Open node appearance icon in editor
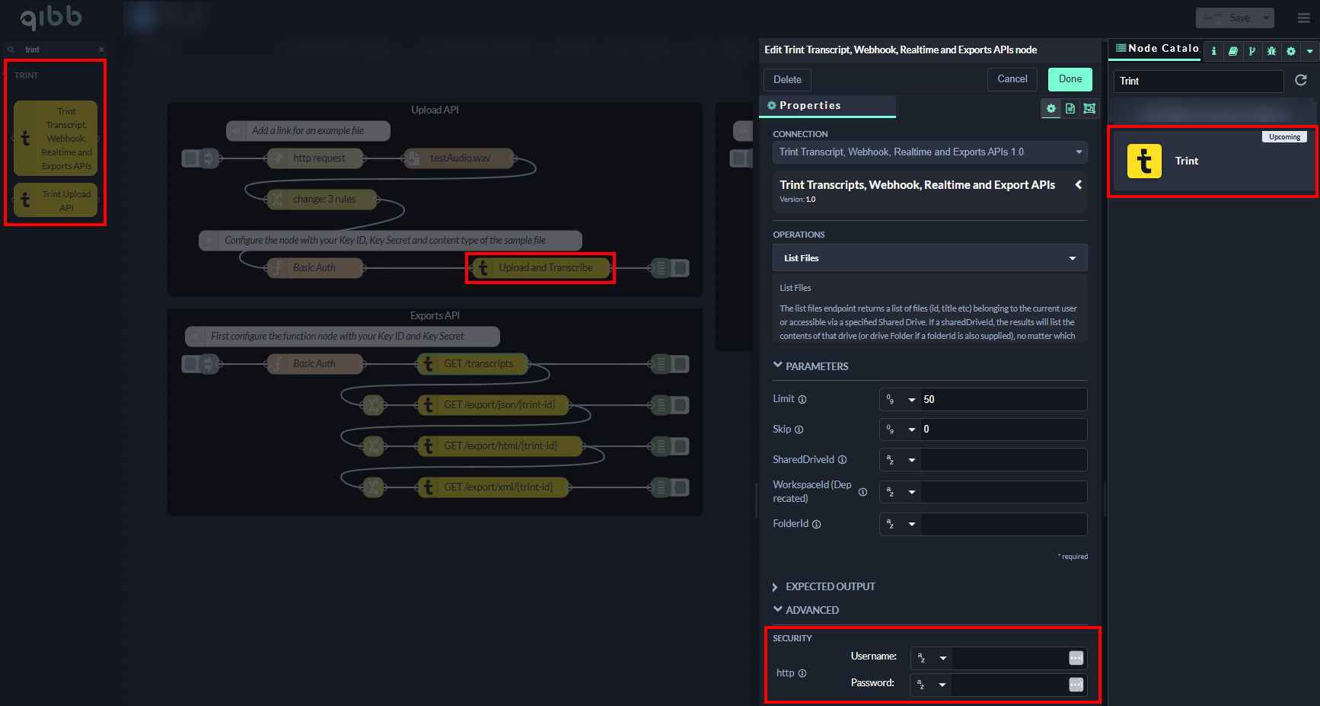Image resolution: width=1320 pixels, height=706 pixels. (x=1089, y=108)
